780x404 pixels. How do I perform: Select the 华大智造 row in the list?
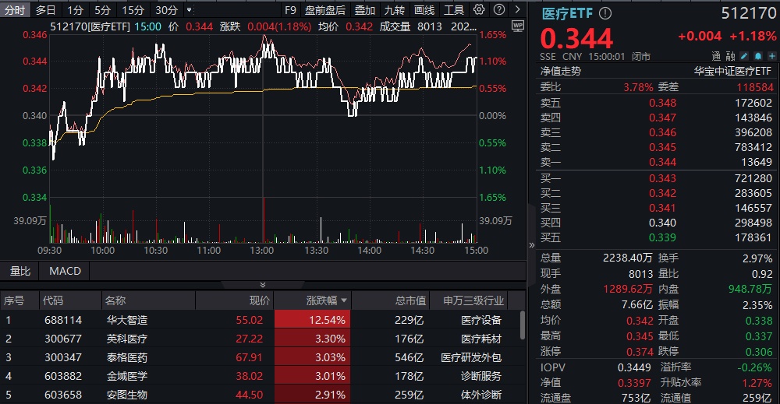tap(261, 320)
